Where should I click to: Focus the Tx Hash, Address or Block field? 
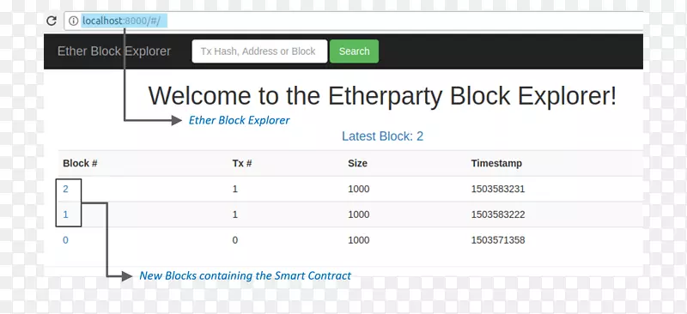click(x=259, y=51)
